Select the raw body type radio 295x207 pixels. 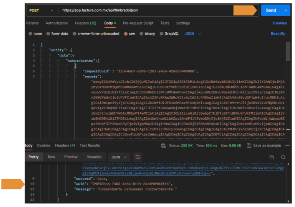[126, 34]
